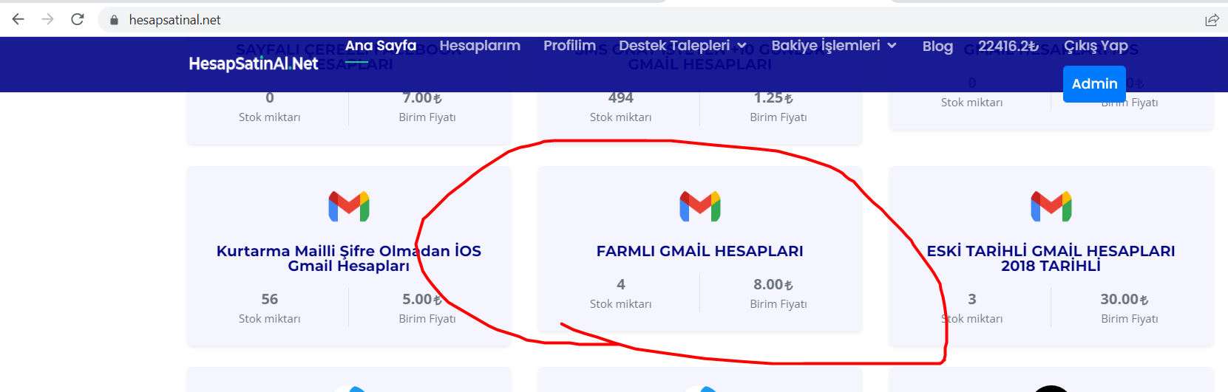Open the Ana Sayfa menu item
1228x392 pixels.
[381, 46]
